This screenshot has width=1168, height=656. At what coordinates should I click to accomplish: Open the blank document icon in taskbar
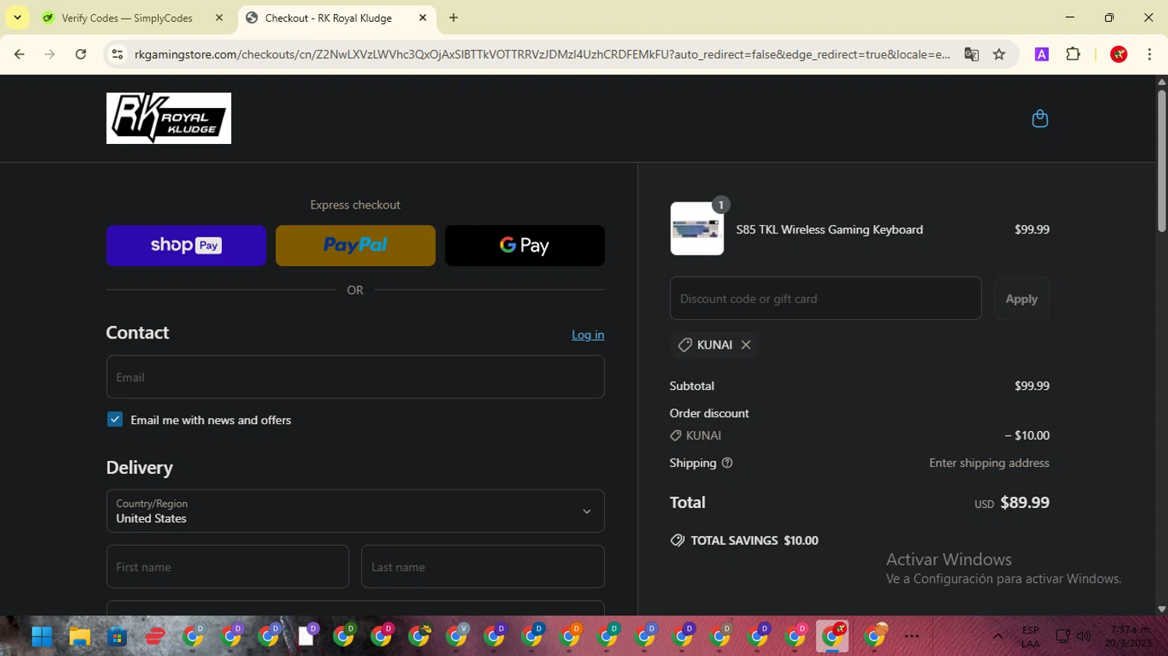click(306, 637)
